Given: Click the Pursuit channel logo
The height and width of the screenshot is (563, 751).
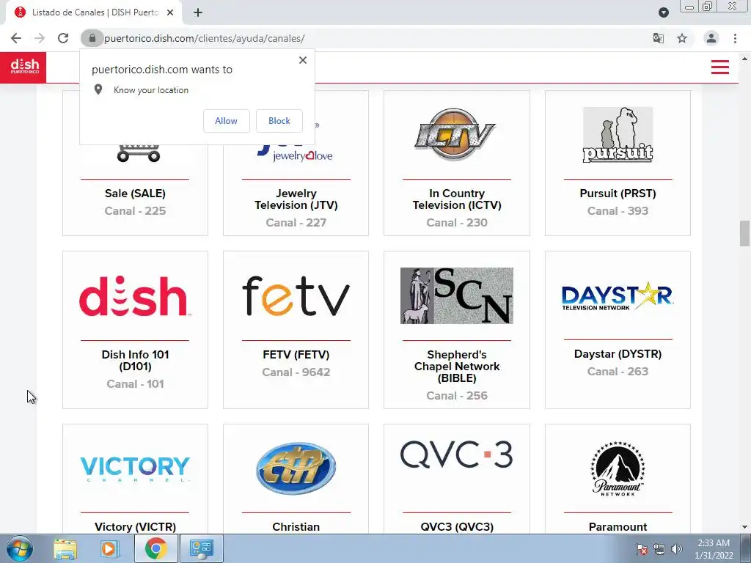Looking at the screenshot, I should tap(618, 135).
